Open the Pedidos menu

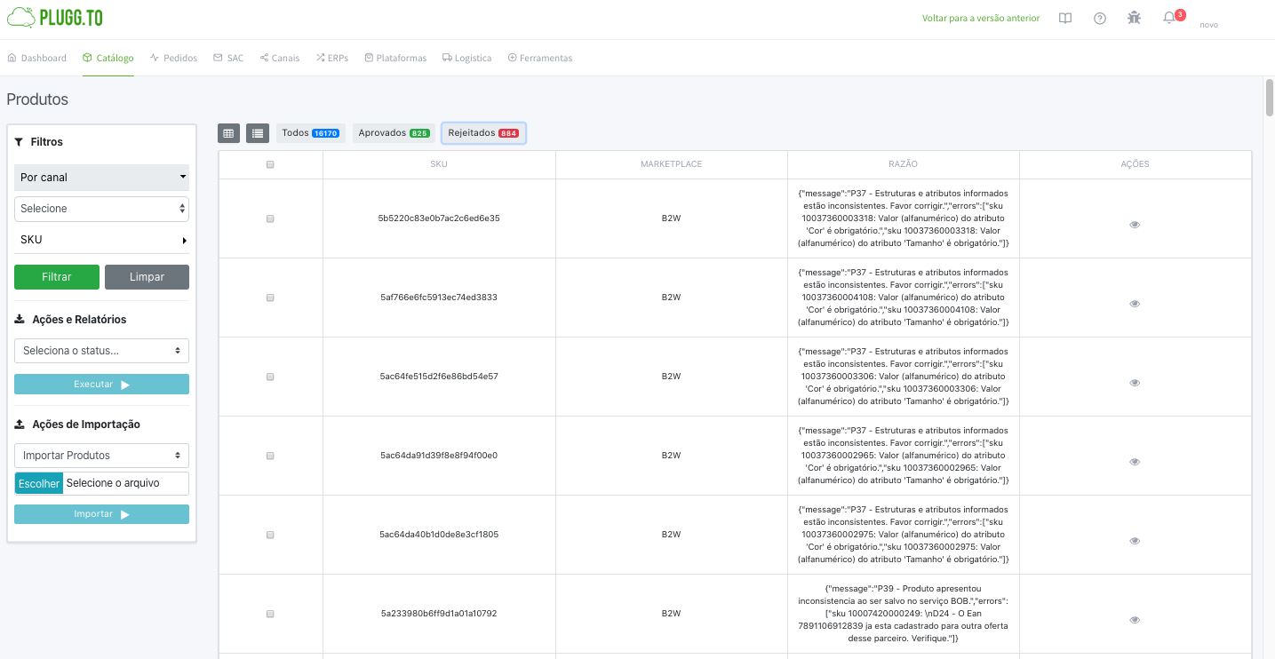tap(173, 57)
